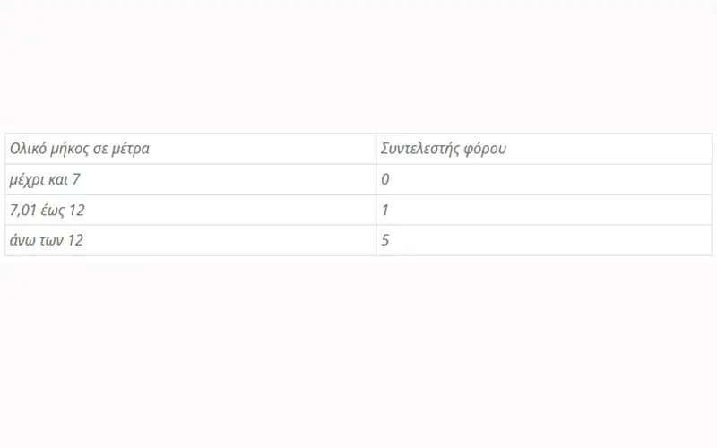Click the word 'Ολικό' in the header
The height and width of the screenshot is (448, 717).
click(x=29, y=149)
